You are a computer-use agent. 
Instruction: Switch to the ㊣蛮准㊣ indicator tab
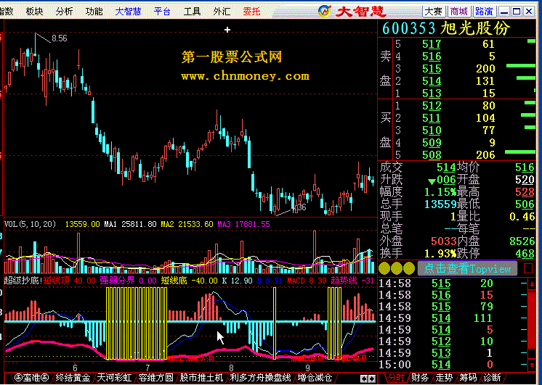click(31, 378)
